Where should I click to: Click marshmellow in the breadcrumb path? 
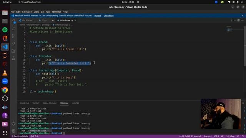pyautogui.click(x=33, y=25)
